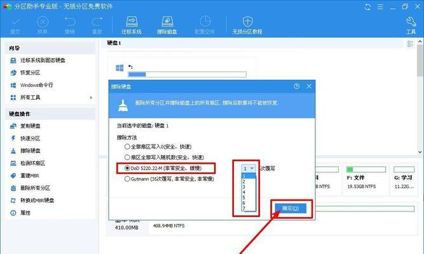This screenshot has height=254, width=424.
Task: Choose 3 in overwrite count list
Action: click(x=249, y=187)
